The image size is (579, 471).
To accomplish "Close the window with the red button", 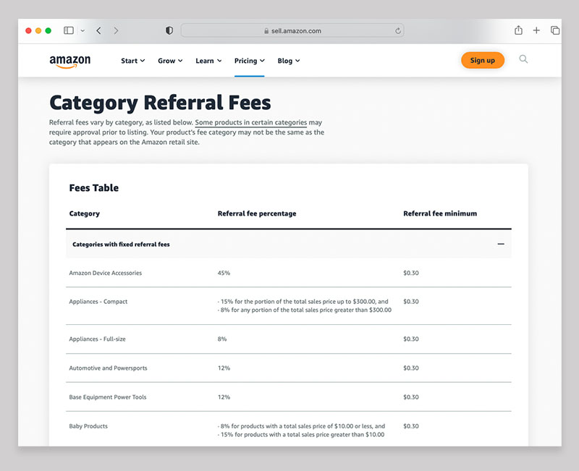I will coord(28,30).
